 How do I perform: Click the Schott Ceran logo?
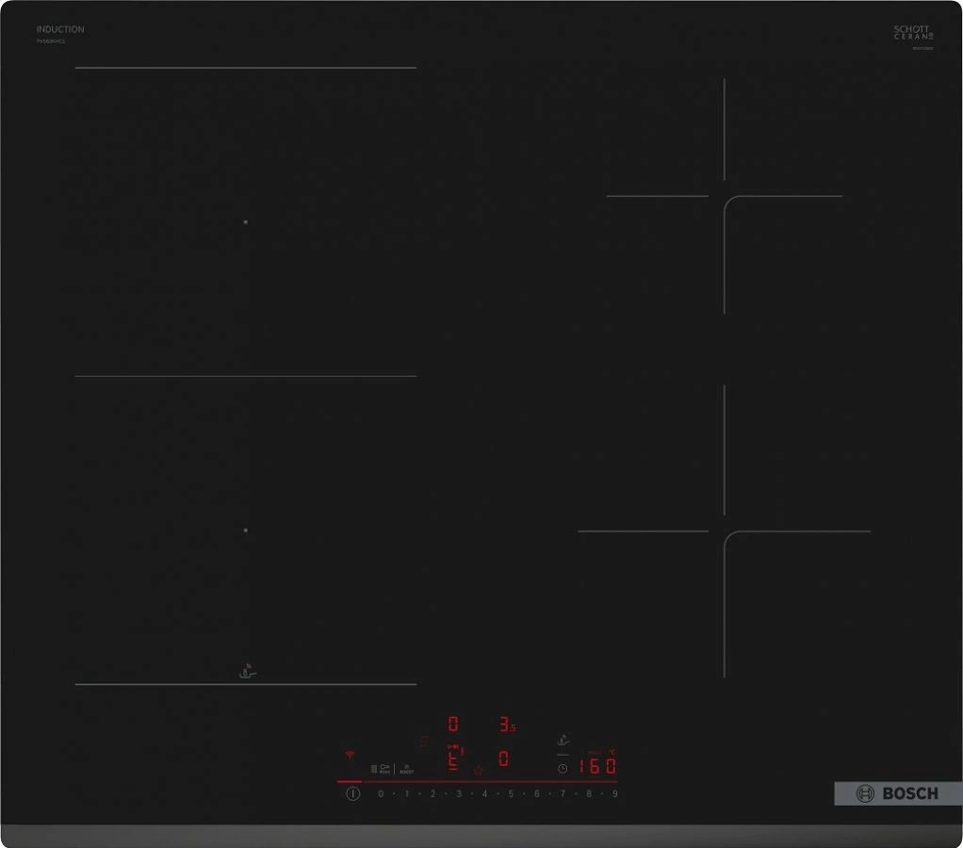point(912,33)
